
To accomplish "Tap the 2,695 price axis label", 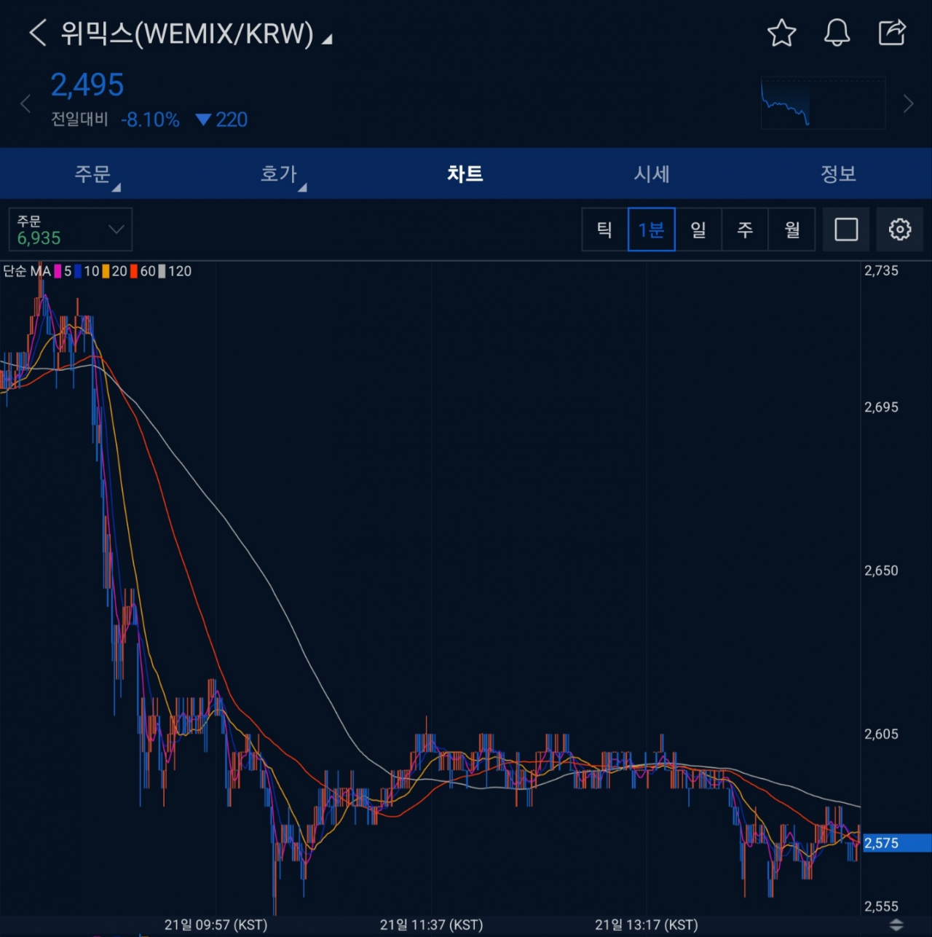I will pyautogui.click(x=881, y=407).
